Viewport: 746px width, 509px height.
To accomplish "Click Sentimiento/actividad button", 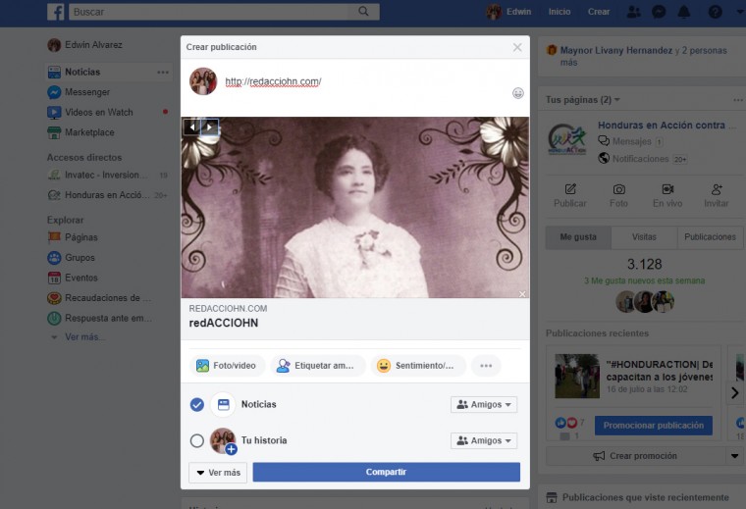I will pyautogui.click(x=418, y=366).
